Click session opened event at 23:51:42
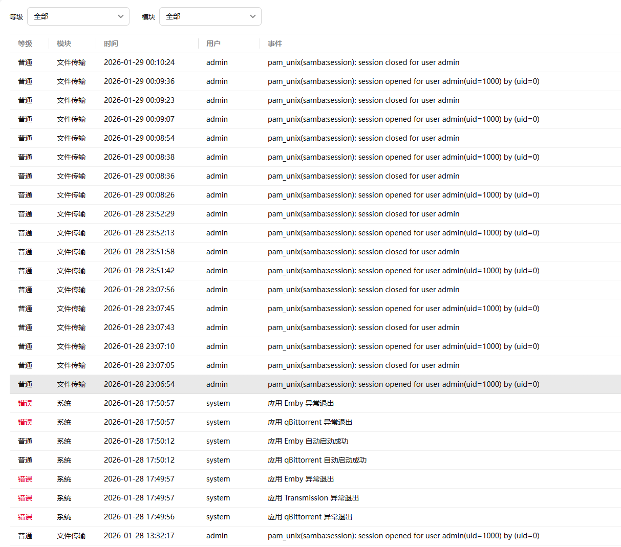The image size is (621, 547). point(403,271)
